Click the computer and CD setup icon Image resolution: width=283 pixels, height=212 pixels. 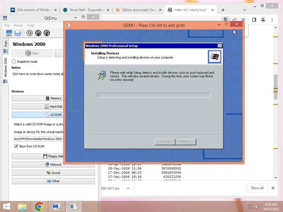click(x=101, y=75)
